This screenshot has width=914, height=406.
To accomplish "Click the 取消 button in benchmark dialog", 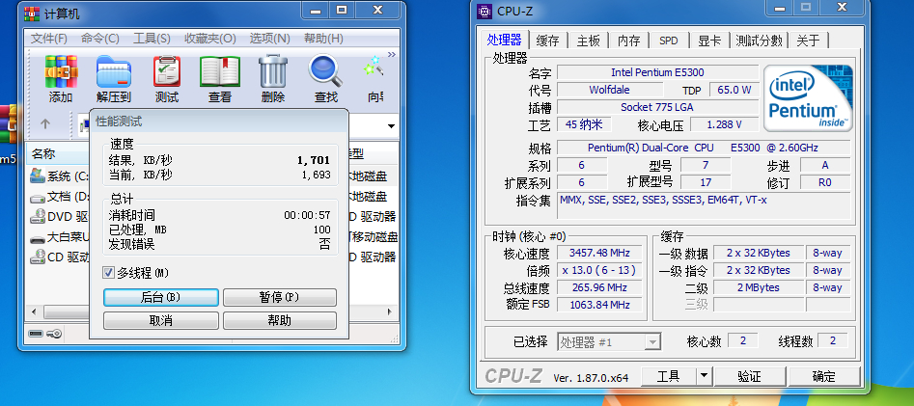I will 161,320.
